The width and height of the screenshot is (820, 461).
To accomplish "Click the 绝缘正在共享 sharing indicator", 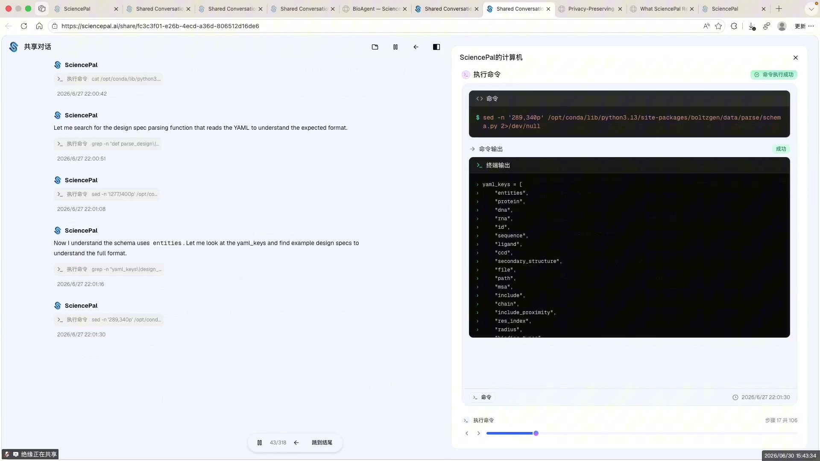I will point(30,455).
